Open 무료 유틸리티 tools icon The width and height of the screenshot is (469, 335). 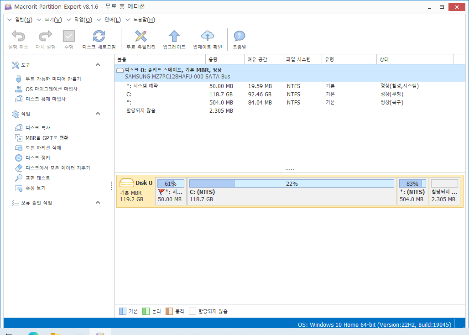pos(141,36)
